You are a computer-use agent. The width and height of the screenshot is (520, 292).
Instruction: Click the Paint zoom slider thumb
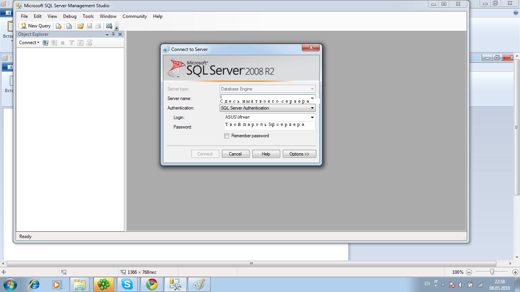[x=492, y=272]
